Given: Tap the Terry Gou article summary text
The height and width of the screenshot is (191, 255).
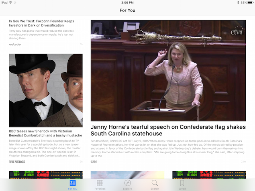Looking at the screenshot, I should (x=41, y=35).
